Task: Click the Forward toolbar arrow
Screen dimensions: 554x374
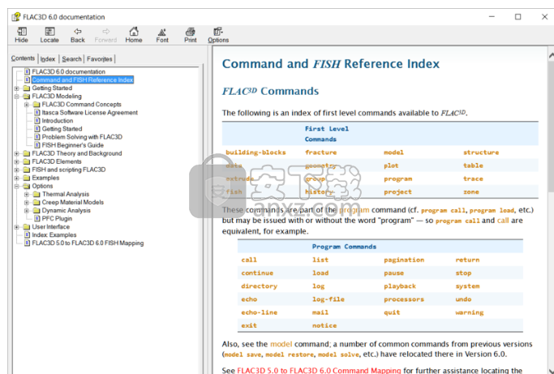Action: (105, 35)
